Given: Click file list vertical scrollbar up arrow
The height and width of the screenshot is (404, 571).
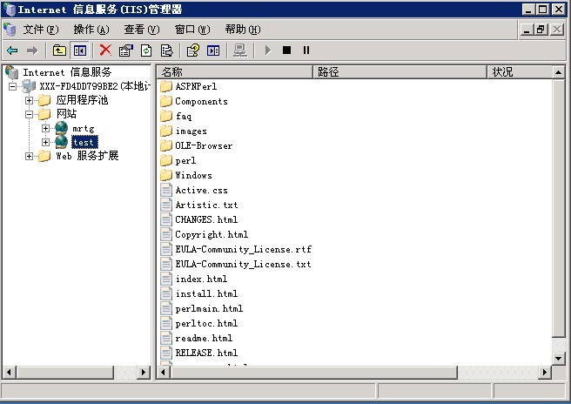Looking at the screenshot, I should tap(558, 72).
